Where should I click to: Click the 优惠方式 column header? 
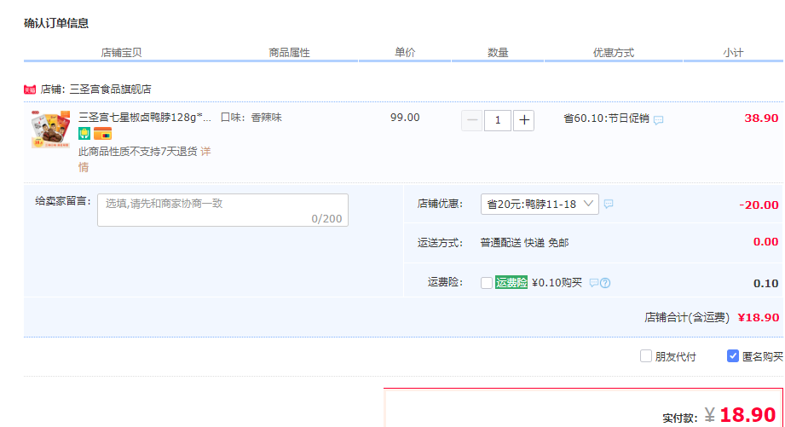click(614, 53)
